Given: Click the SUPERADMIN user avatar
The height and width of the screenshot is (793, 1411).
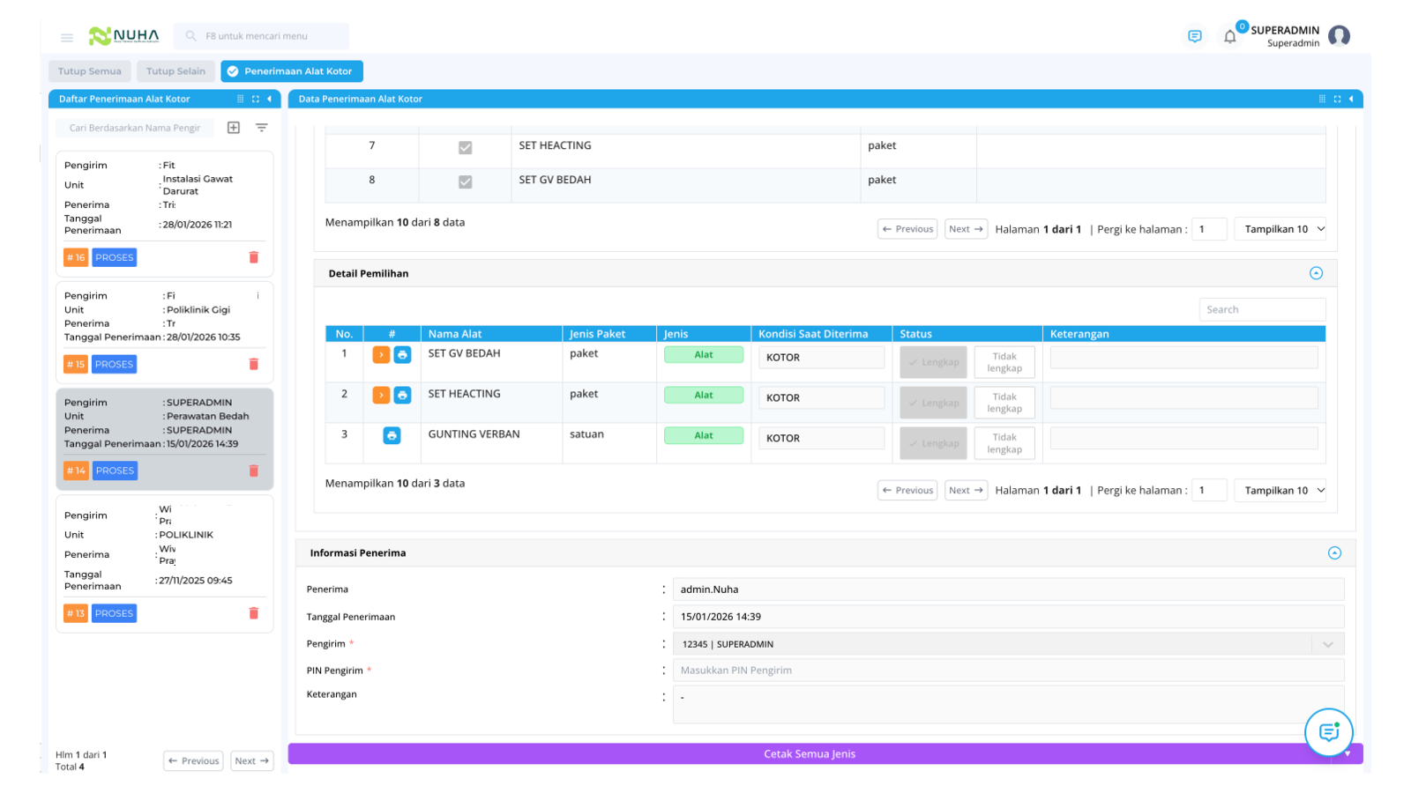Looking at the screenshot, I should [1339, 35].
